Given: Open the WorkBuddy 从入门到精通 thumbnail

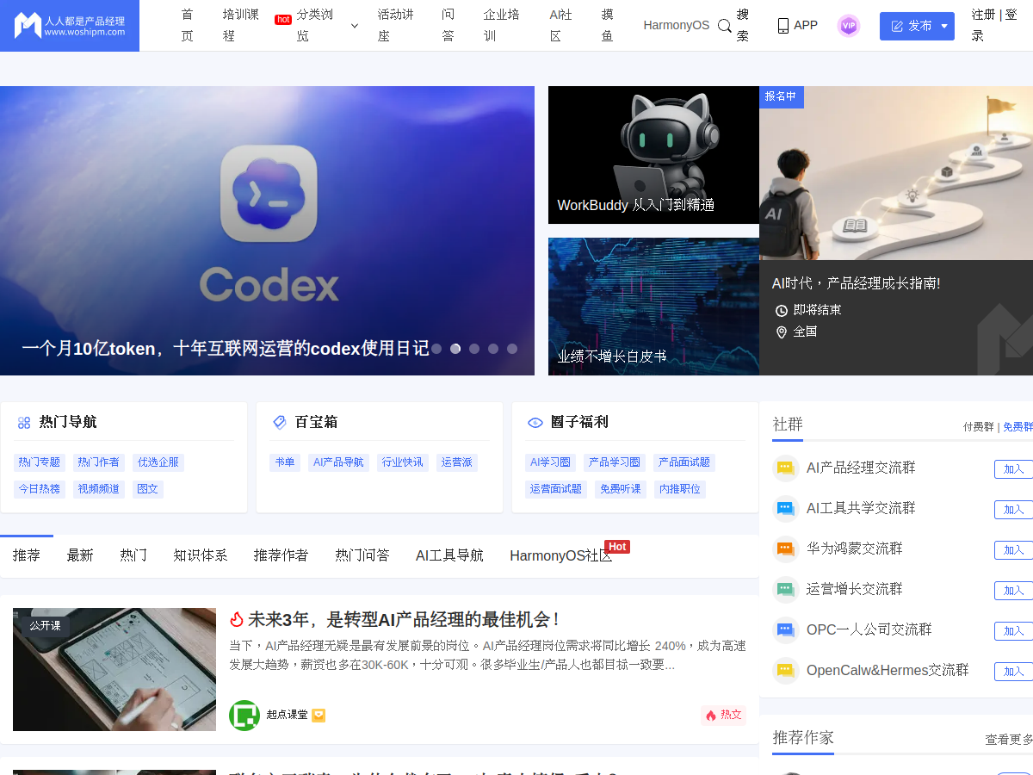Looking at the screenshot, I should (x=653, y=155).
